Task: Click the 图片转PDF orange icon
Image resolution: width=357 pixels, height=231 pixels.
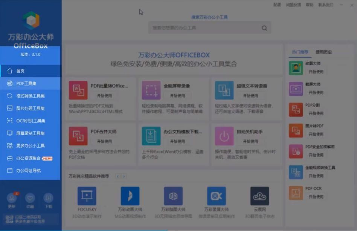Action: click(296, 130)
